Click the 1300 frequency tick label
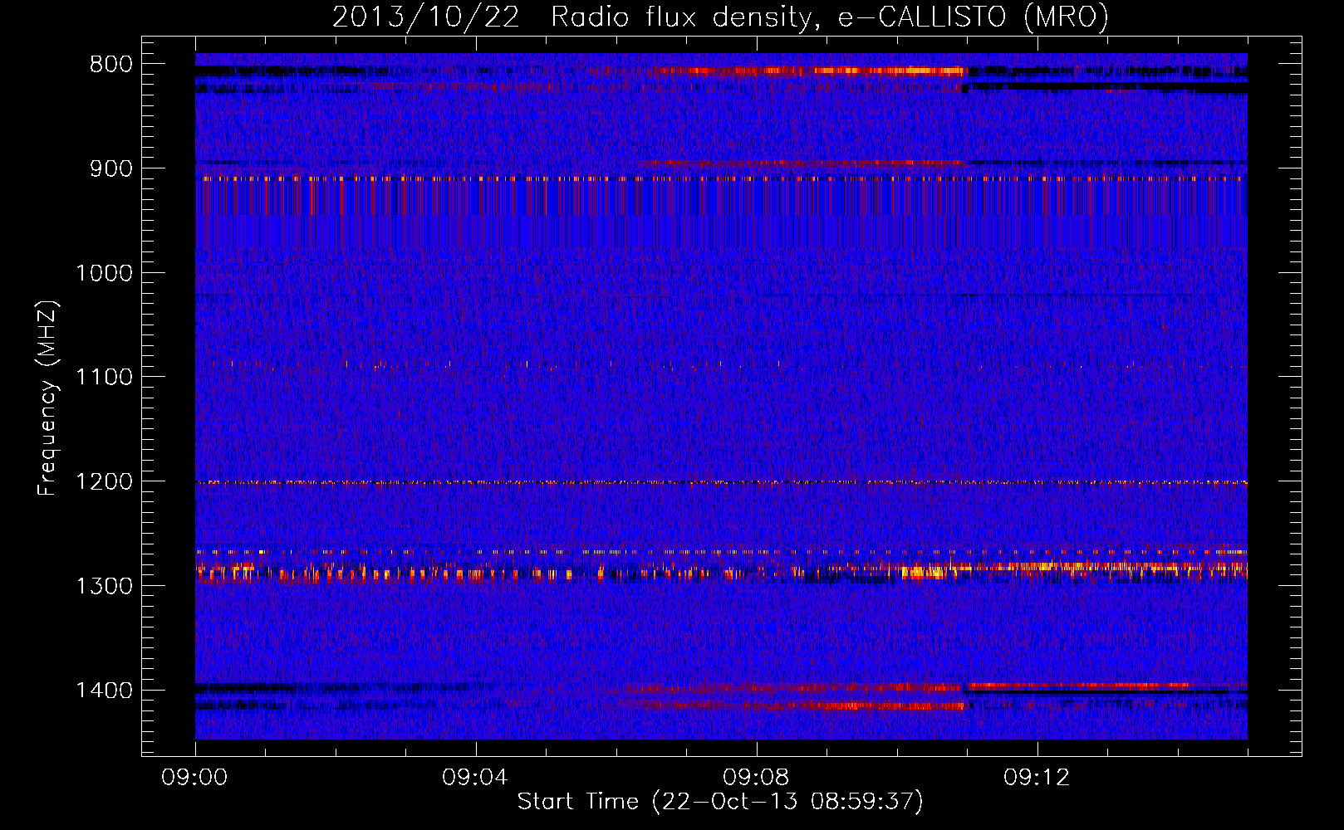This screenshot has height=830, width=1344. click(105, 586)
